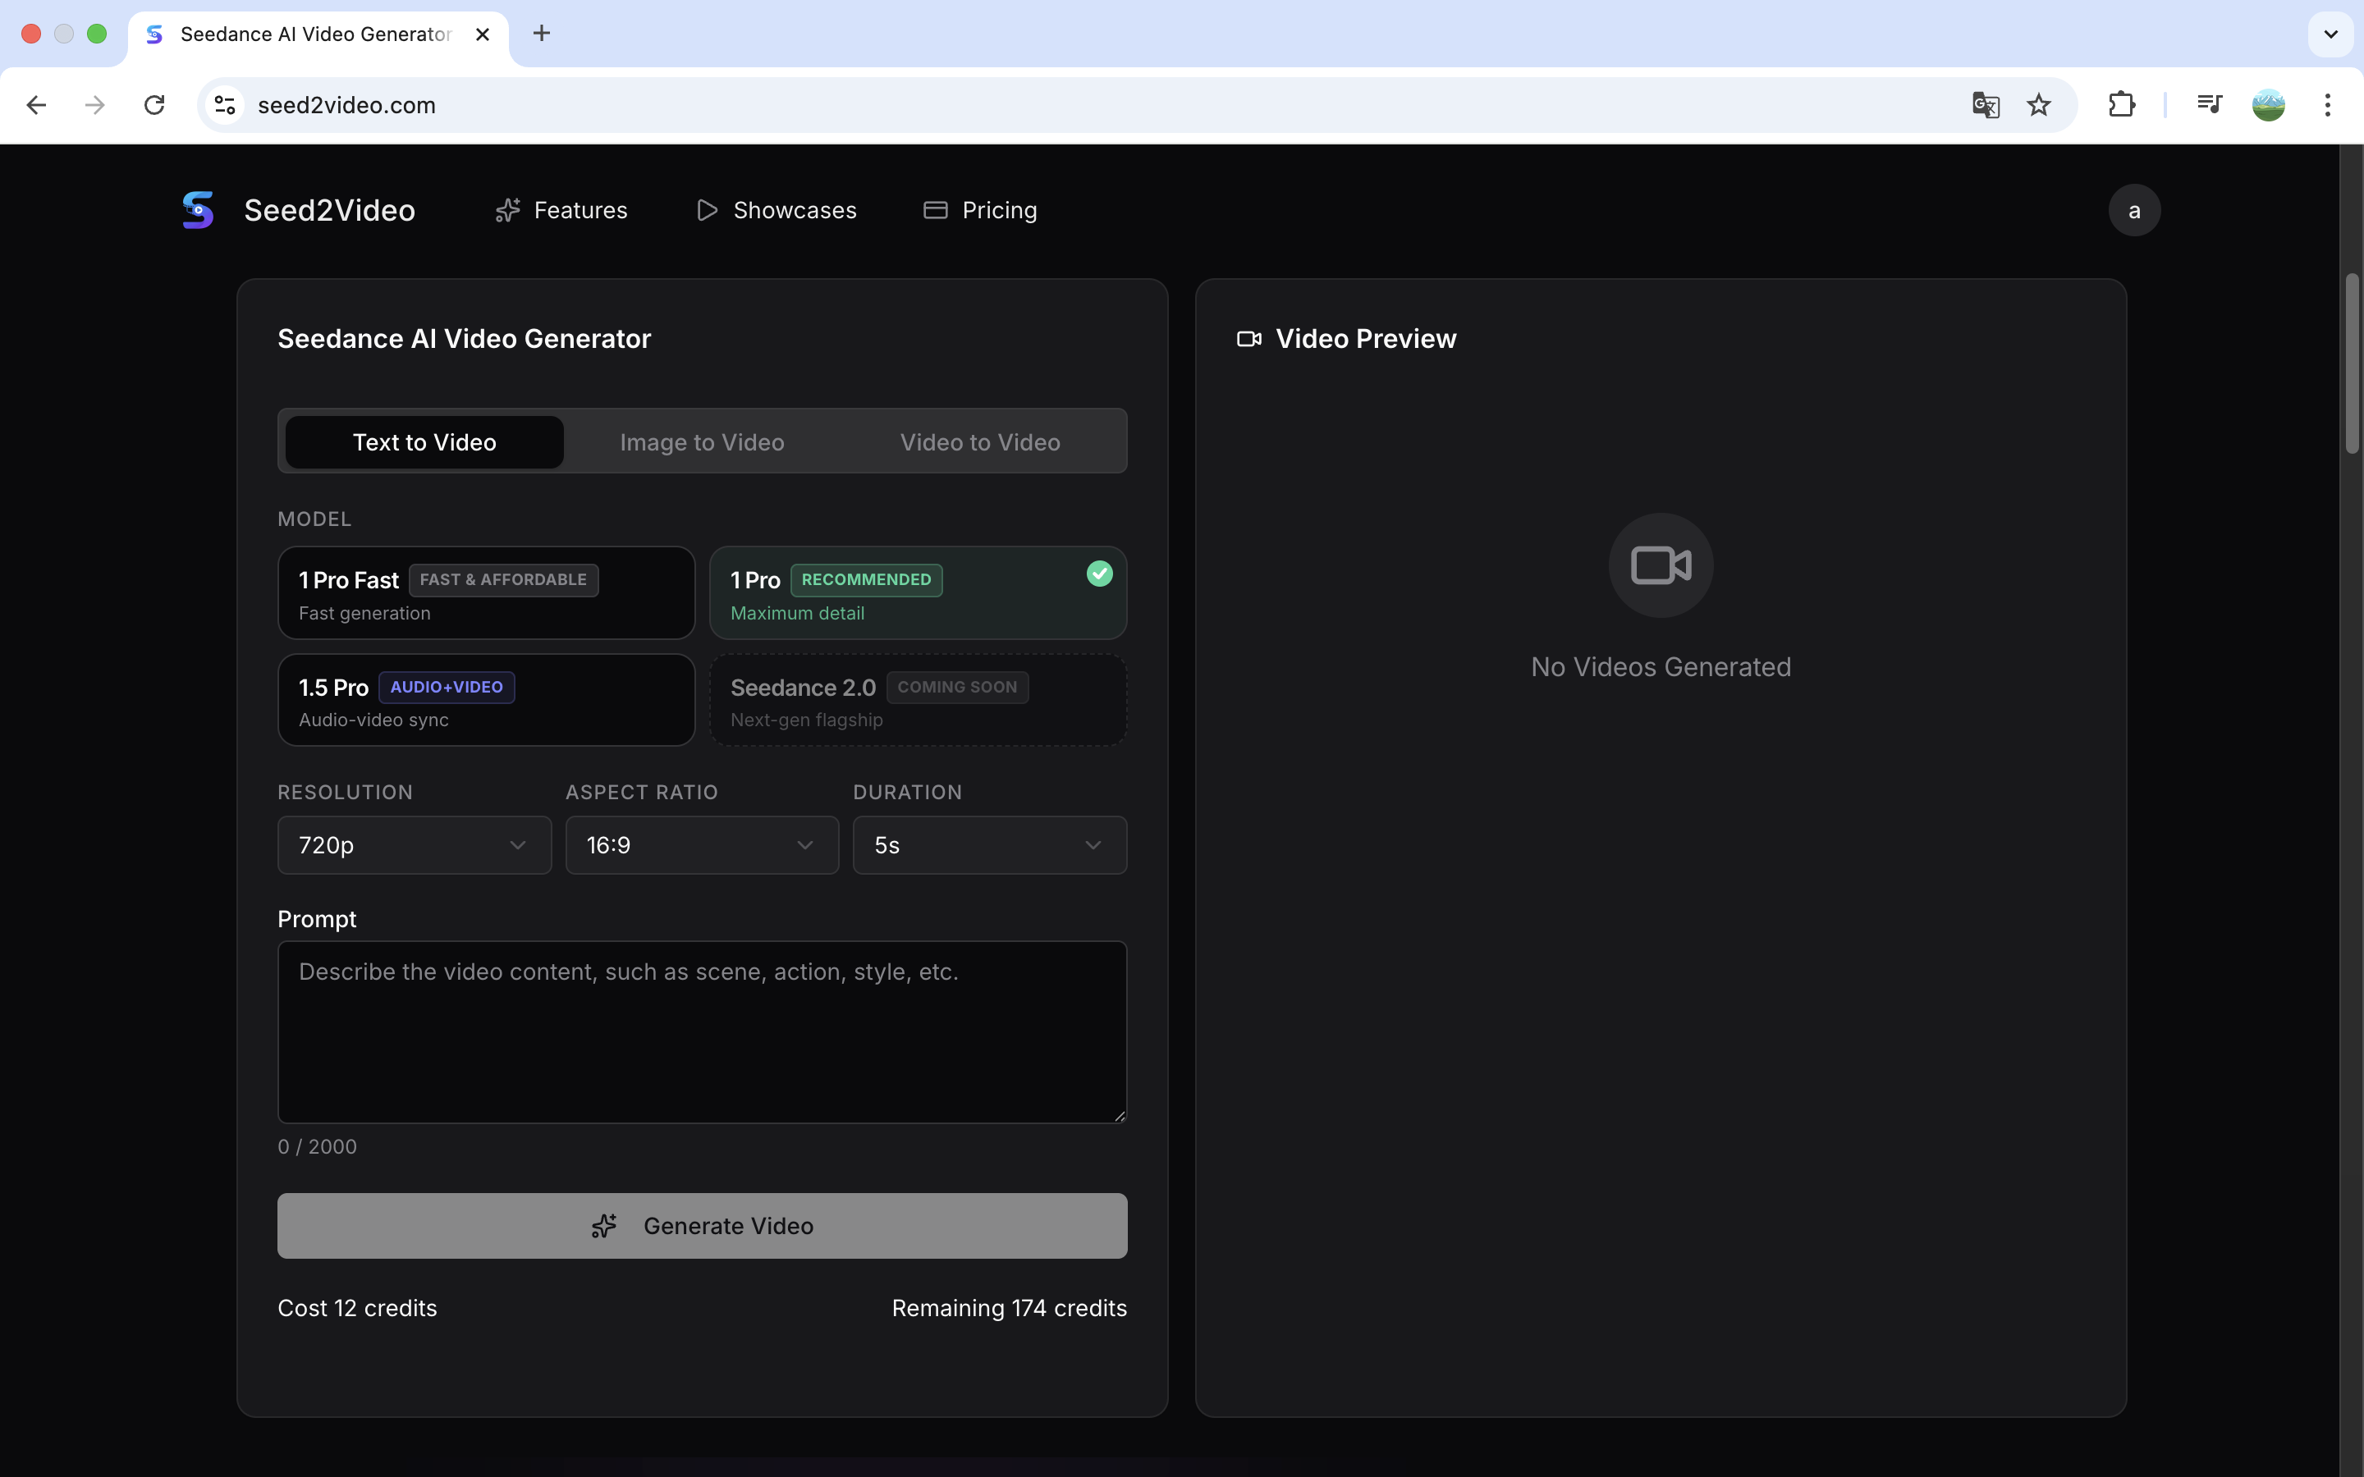
Task: Click inside the prompt description field
Action: point(701,1032)
